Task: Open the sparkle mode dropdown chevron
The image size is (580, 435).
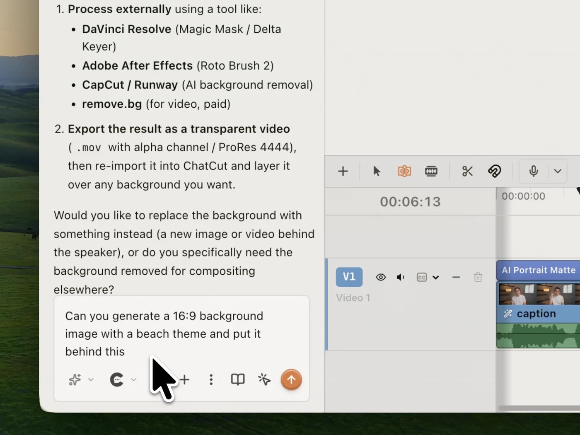Action: (x=91, y=379)
